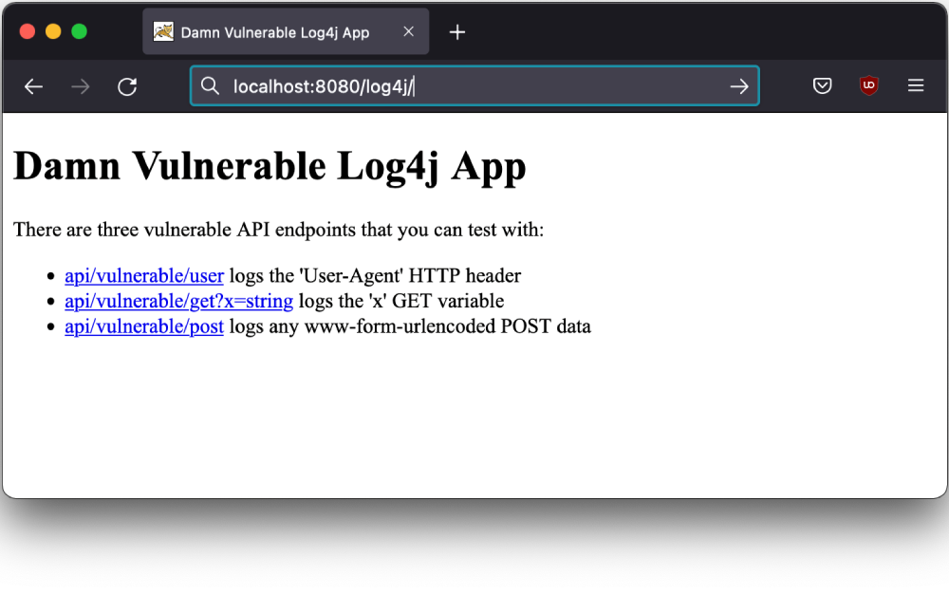Open the api/vulnerable/user link
949x594 pixels.
[x=144, y=276]
